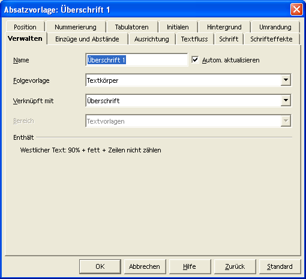Image resolution: width=306 pixels, height=279 pixels.
Task: Switch to the Umrandung tab
Action: tap(275, 27)
